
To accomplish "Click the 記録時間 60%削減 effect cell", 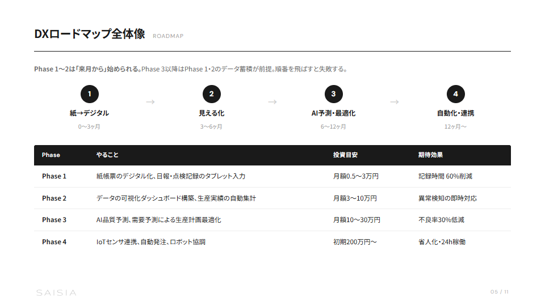I will [445, 176].
